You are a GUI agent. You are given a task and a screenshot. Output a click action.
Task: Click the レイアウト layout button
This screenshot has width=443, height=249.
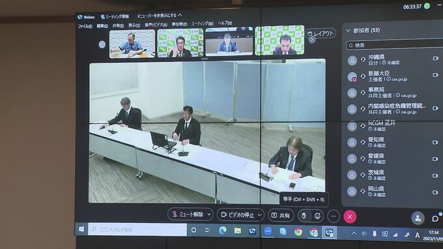(x=321, y=33)
